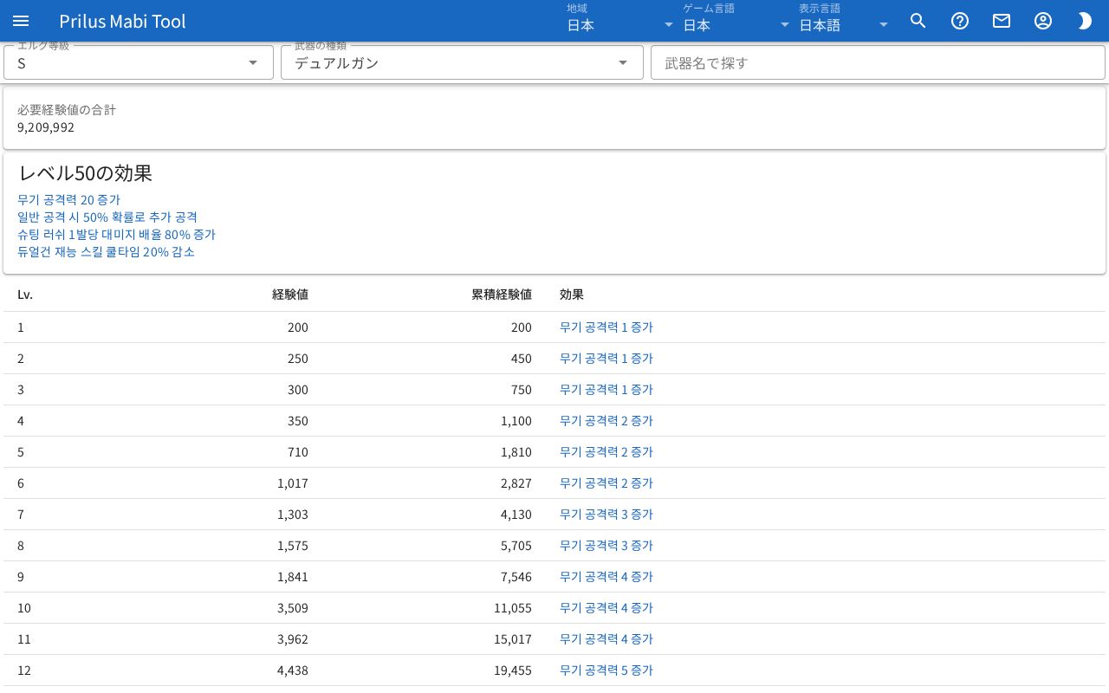The image size is (1109, 693).
Task: Click the 経験値 column header
Action: pyautogui.click(x=290, y=295)
